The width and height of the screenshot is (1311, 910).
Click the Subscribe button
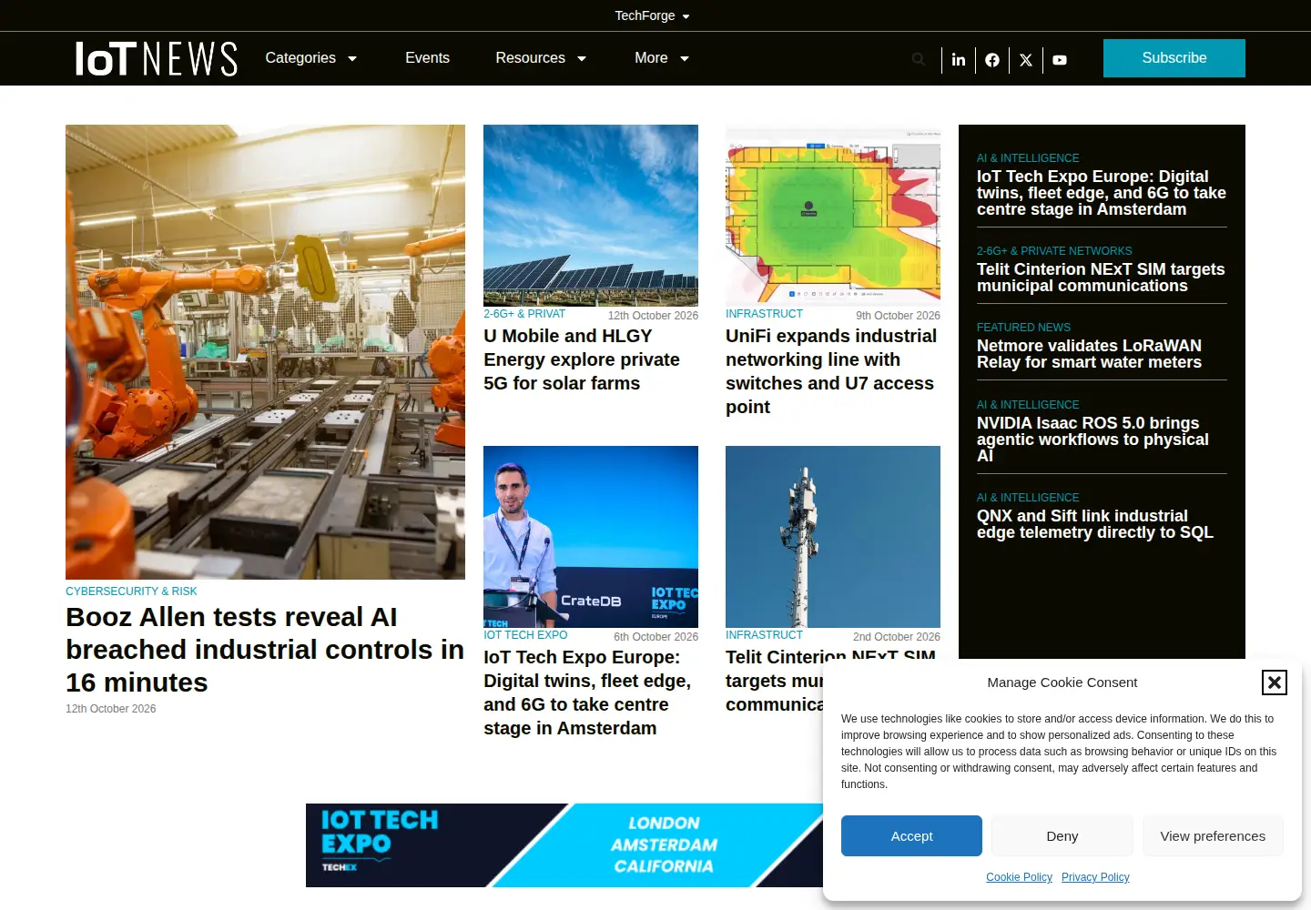tap(1174, 58)
